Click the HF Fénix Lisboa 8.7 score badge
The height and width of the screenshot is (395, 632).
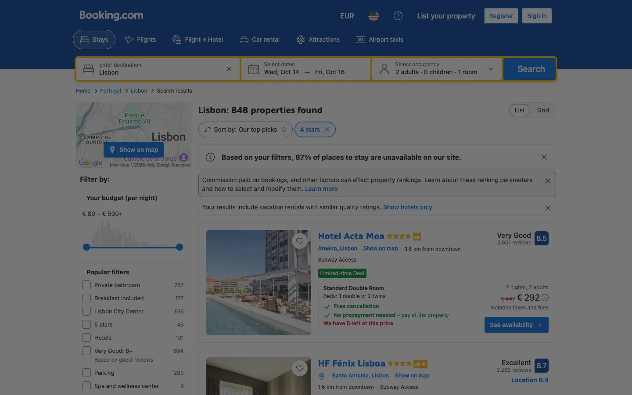[x=542, y=366]
